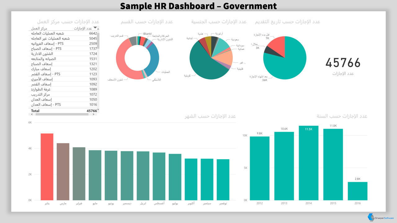Select the red يناير bar in monthly chart
The image size is (397, 223).
(x=47, y=167)
